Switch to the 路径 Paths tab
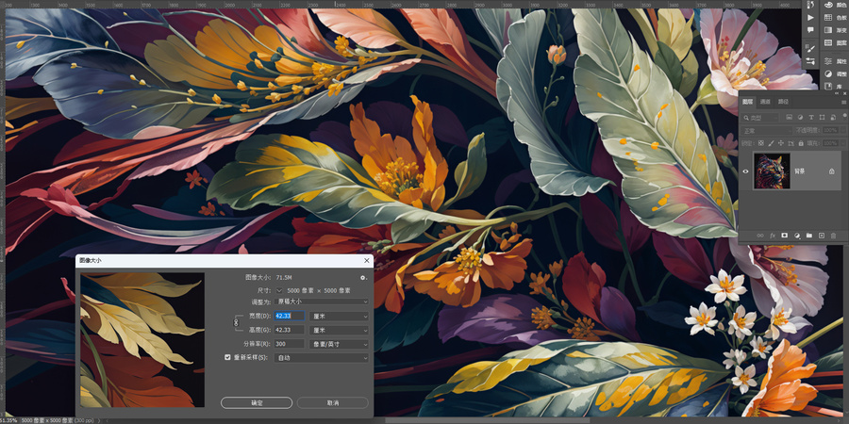Image resolution: width=849 pixels, height=424 pixels. pyautogui.click(x=783, y=102)
